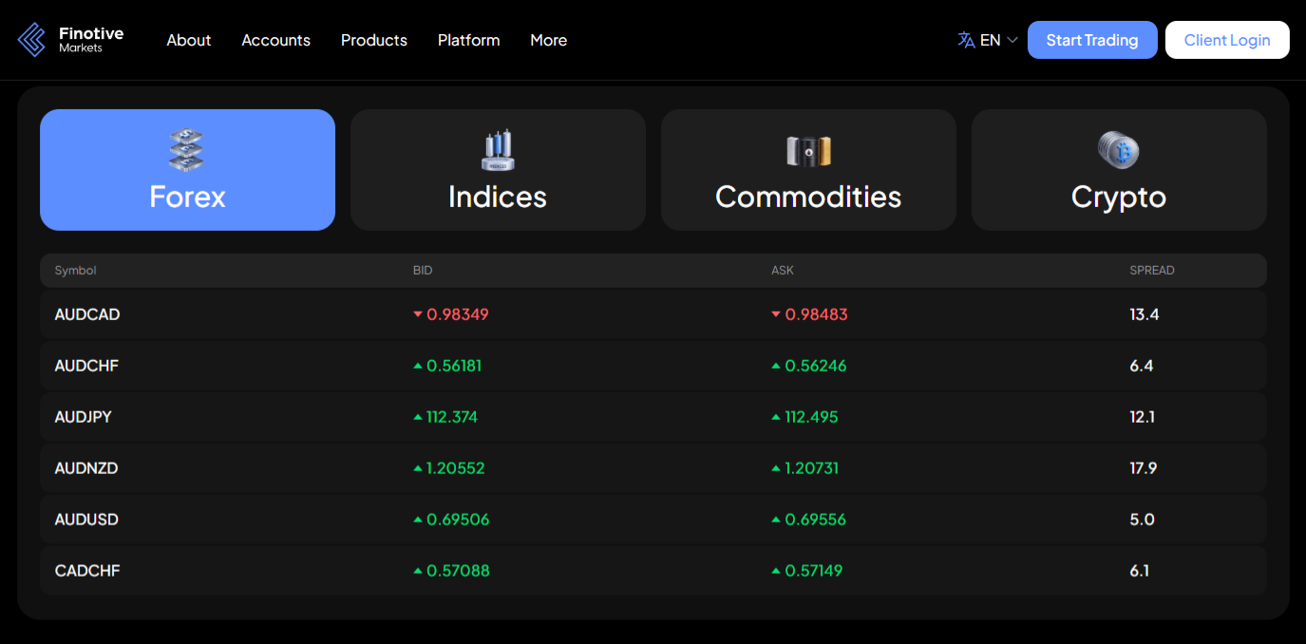This screenshot has height=644, width=1306.
Task: Open the Products menu
Action: coord(374,40)
